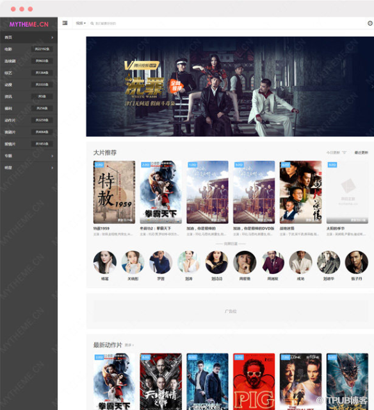The height and width of the screenshot is (410, 374).
Task: Open the 洗罪 White Wash banner
Action: coord(230,87)
